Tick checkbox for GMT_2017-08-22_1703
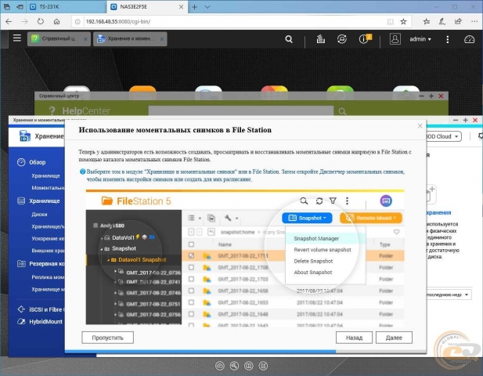This screenshot has height=376, width=483. 191,279
